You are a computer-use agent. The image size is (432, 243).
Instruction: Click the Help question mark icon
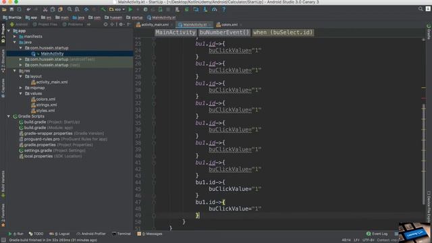pos(223,9)
